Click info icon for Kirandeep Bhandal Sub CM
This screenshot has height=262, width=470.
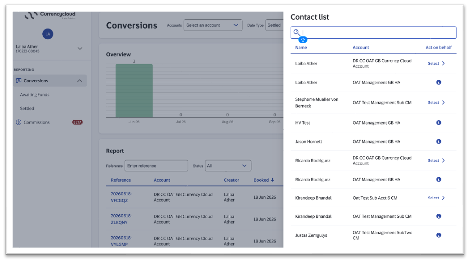pyautogui.click(x=438, y=216)
